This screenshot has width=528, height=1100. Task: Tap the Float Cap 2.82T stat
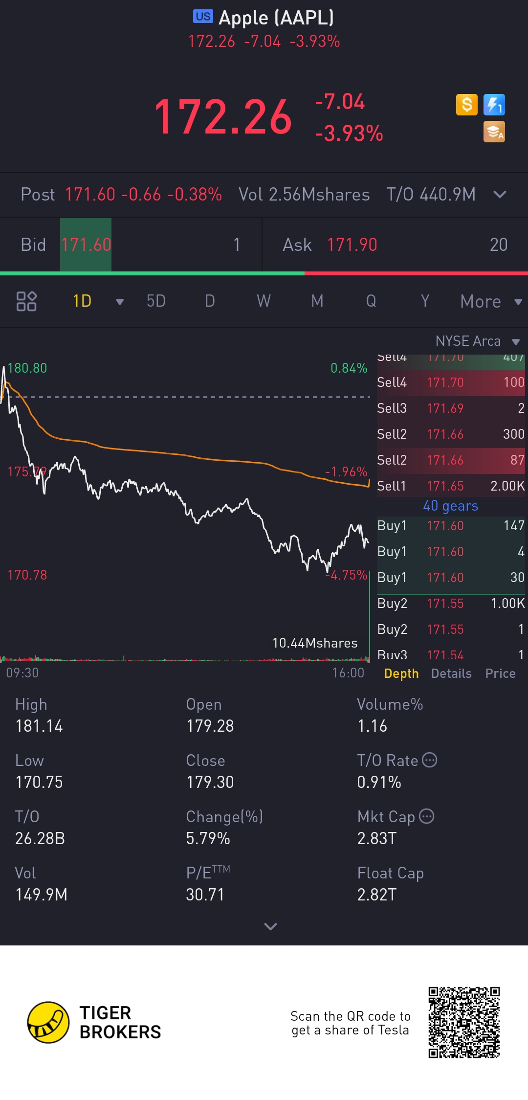tap(391, 884)
